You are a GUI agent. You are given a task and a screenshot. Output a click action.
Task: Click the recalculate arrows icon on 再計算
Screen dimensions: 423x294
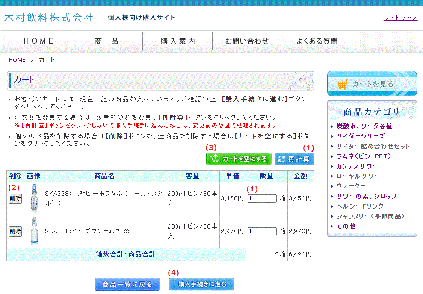tap(281, 159)
